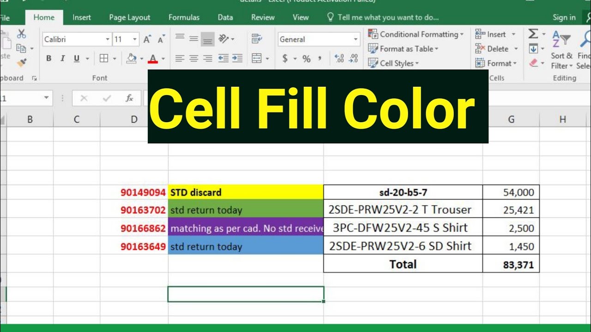Screen dimensions: 591x332
Task: Select the yellow STD discard cell
Action: point(246,192)
